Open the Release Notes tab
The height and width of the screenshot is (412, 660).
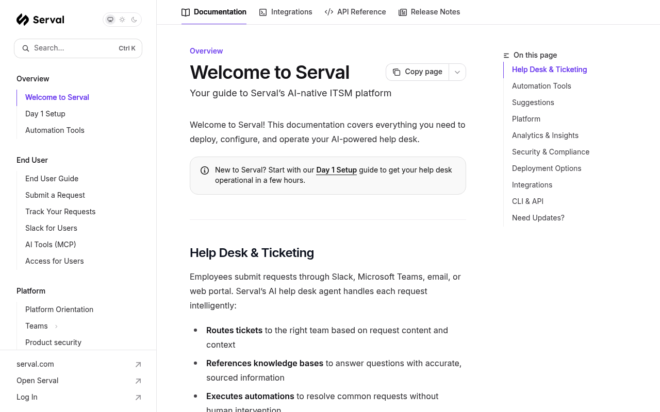click(x=430, y=12)
